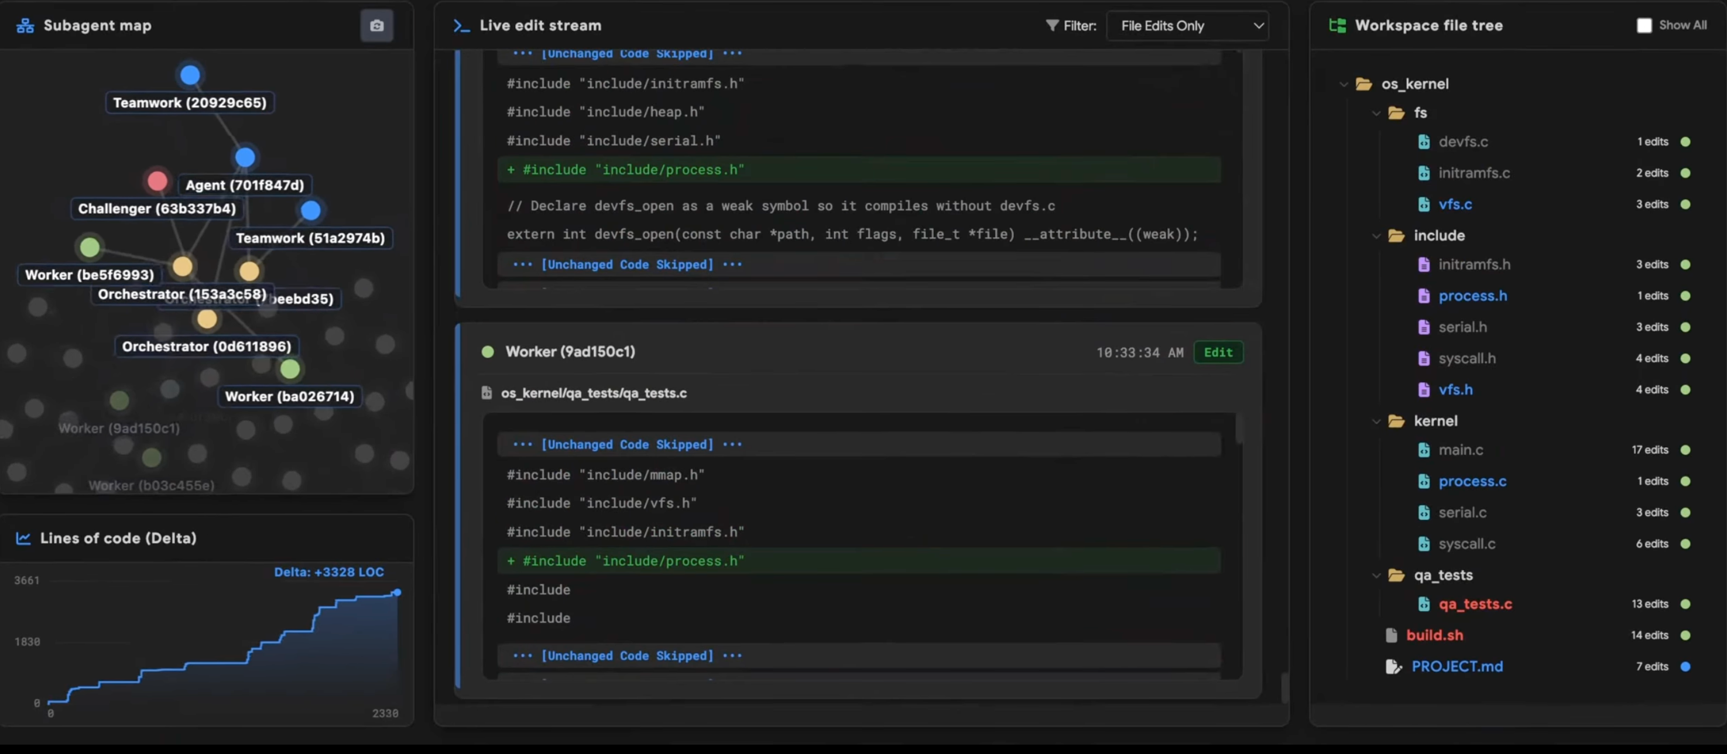Screen dimensions: 1727x754
Task: Click the process.h header file icon
Action: [x=1424, y=296]
